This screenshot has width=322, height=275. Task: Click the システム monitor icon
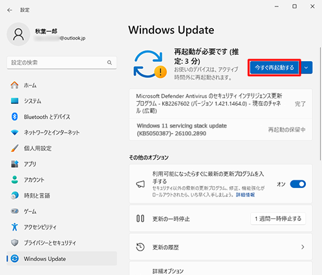click(15, 101)
